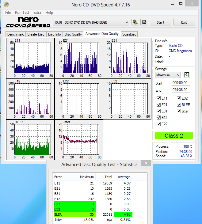202x224 pixels.
Task: Toggle the E11 checkbox
Action: pyautogui.click(x=158, y=98)
